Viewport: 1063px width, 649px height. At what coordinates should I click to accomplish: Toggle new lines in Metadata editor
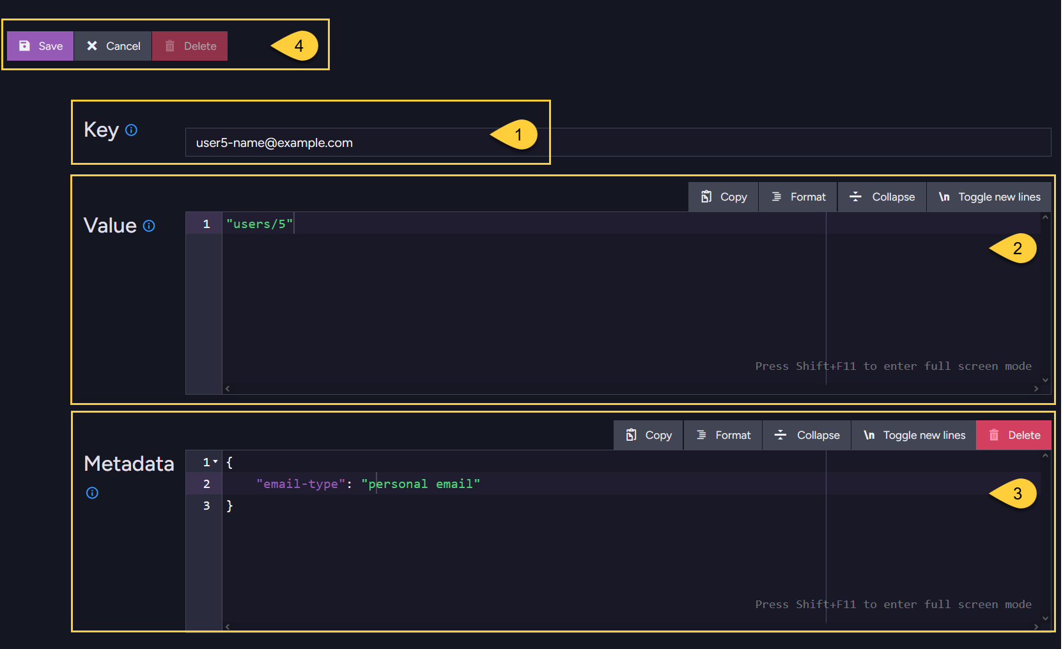[913, 435]
